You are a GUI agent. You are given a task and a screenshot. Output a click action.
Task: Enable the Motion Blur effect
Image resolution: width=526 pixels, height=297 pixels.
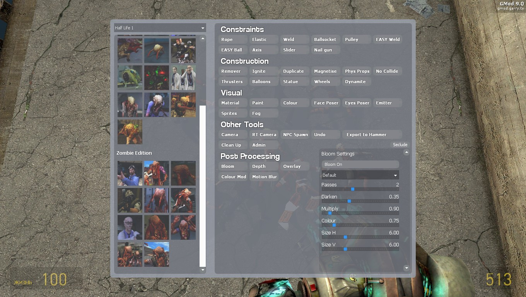(x=265, y=176)
